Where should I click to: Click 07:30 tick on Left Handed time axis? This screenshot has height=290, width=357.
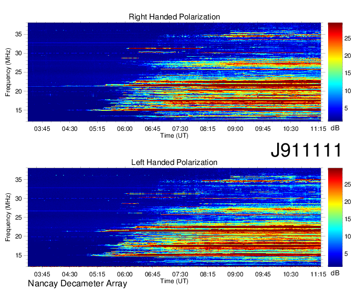click(180, 274)
